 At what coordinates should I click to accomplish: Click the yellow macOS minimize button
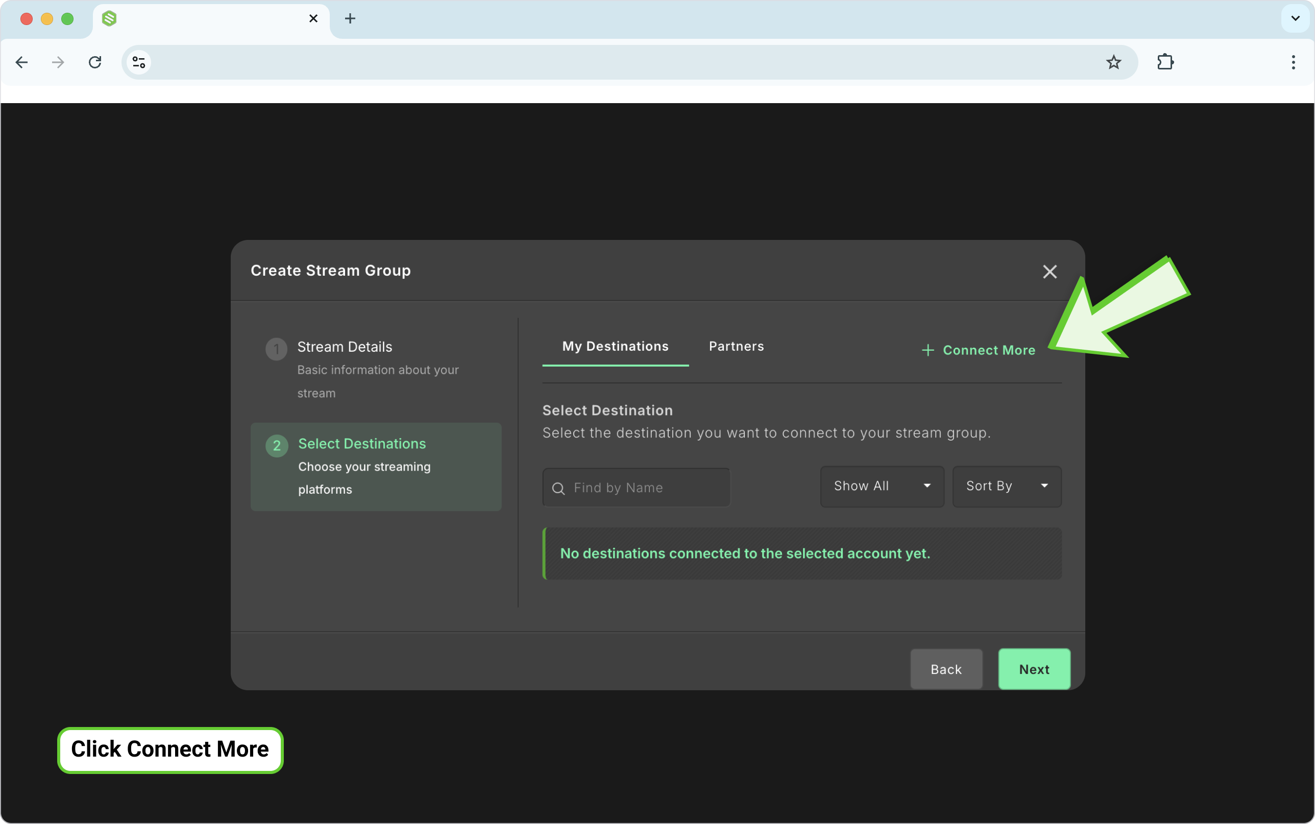coord(47,18)
